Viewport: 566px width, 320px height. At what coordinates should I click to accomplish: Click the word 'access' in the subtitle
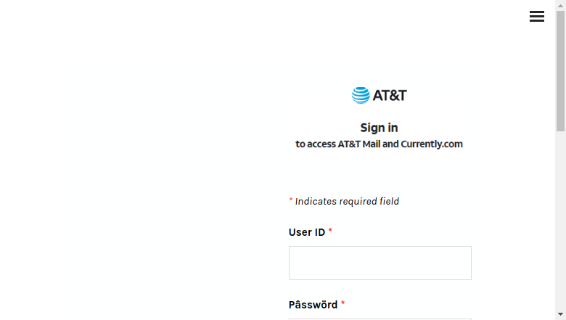click(321, 144)
